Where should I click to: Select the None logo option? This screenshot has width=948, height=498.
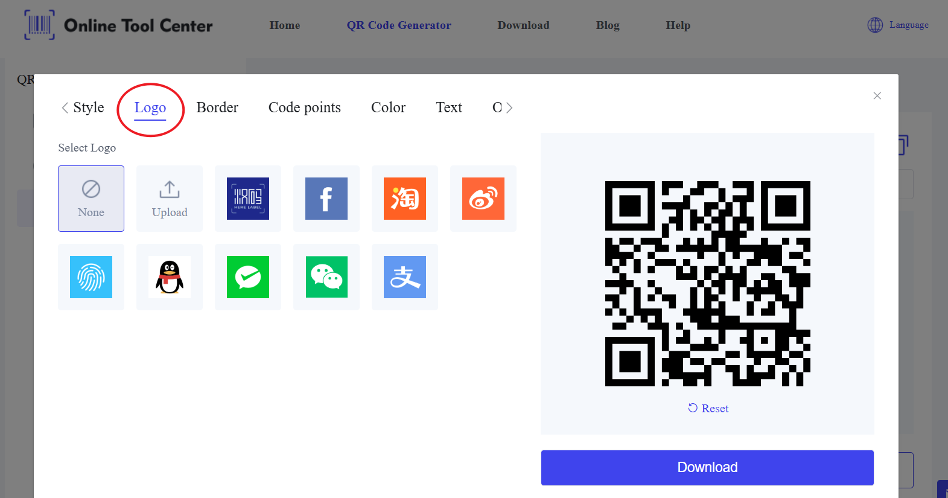click(91, 199)
